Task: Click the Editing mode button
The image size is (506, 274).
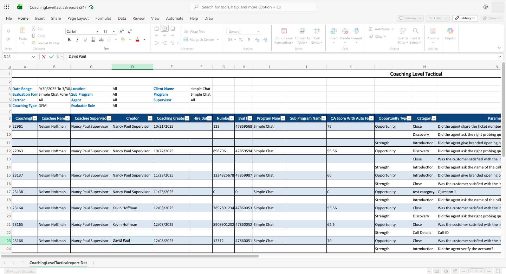Action: 465,18
